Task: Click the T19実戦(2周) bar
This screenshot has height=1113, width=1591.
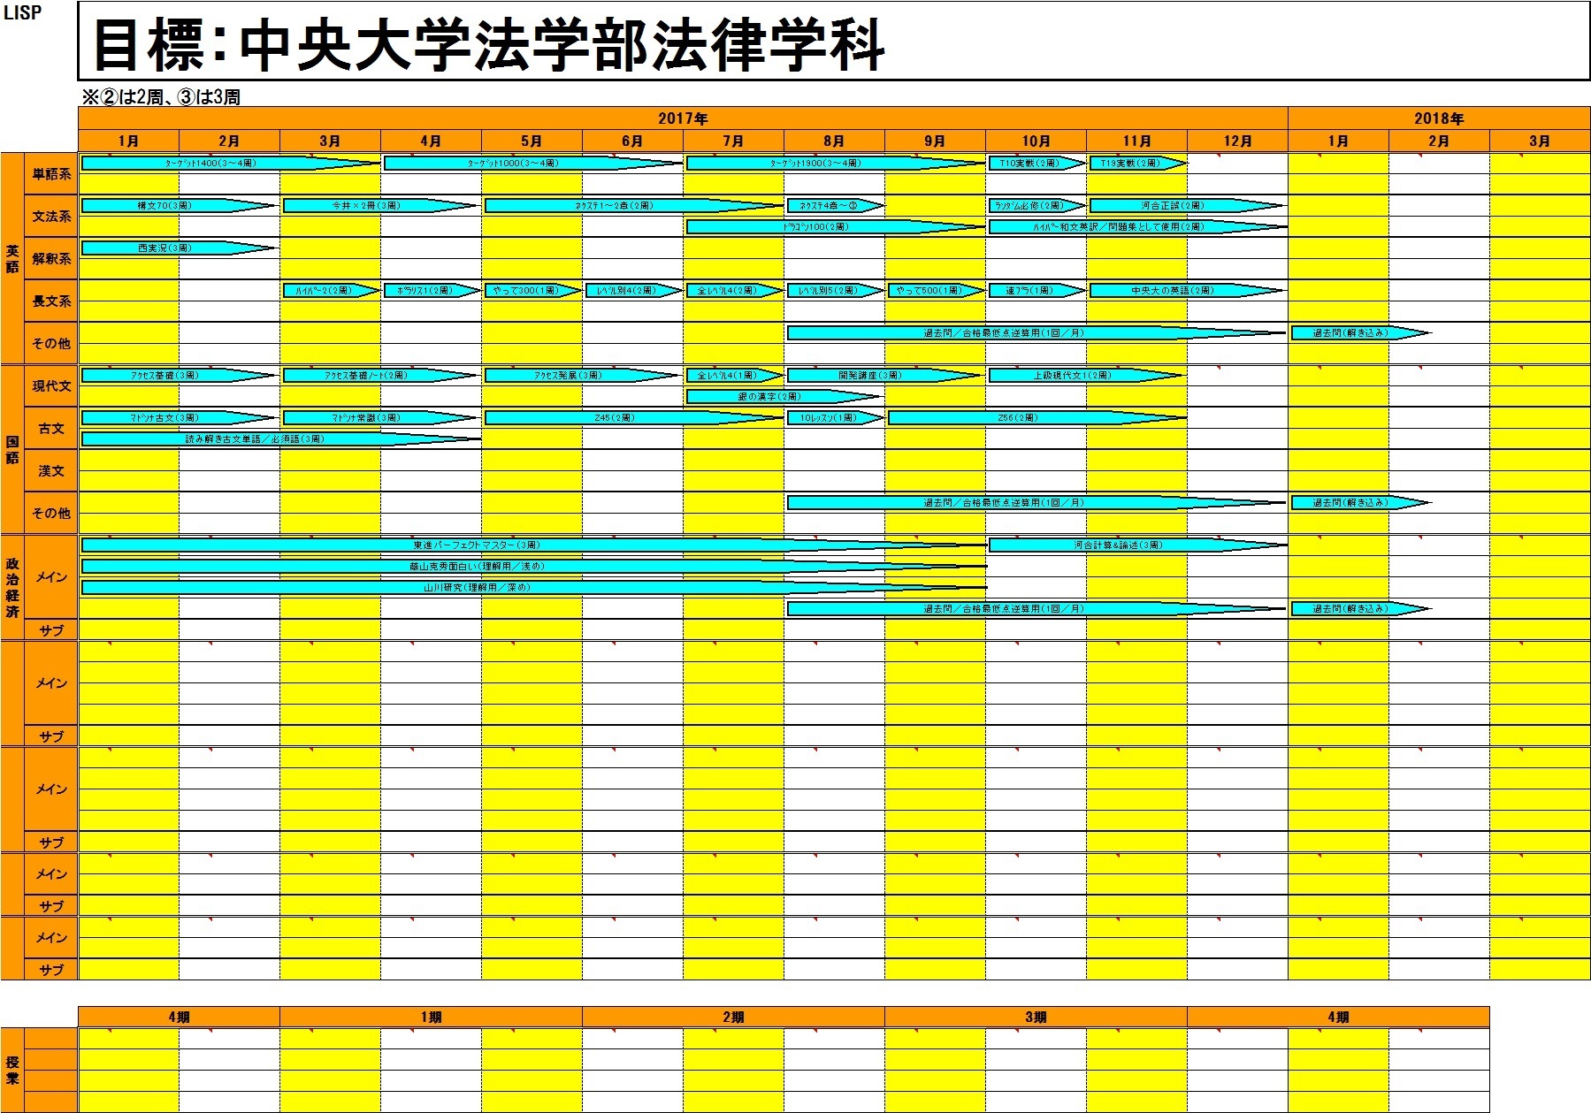Action: [x=1137, y=164]
